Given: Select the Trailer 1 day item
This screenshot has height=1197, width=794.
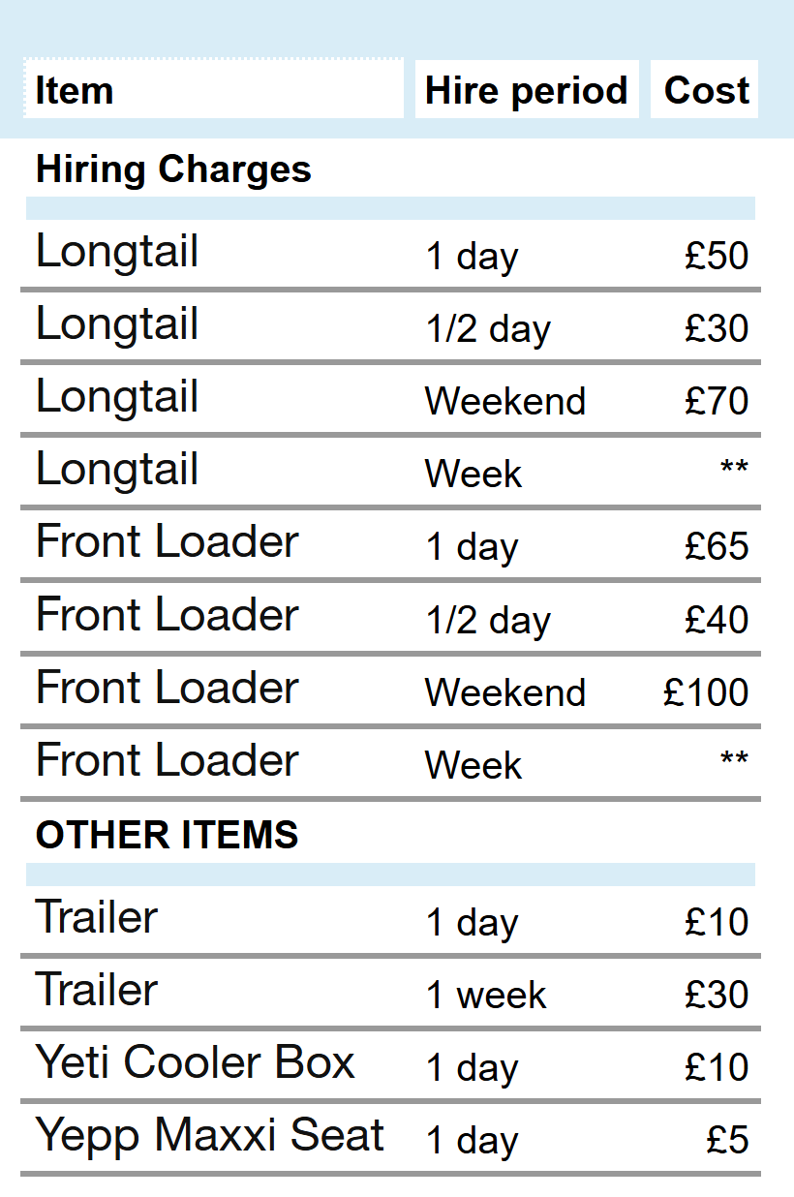Looking at the screenshot, I should coord(96,917).
